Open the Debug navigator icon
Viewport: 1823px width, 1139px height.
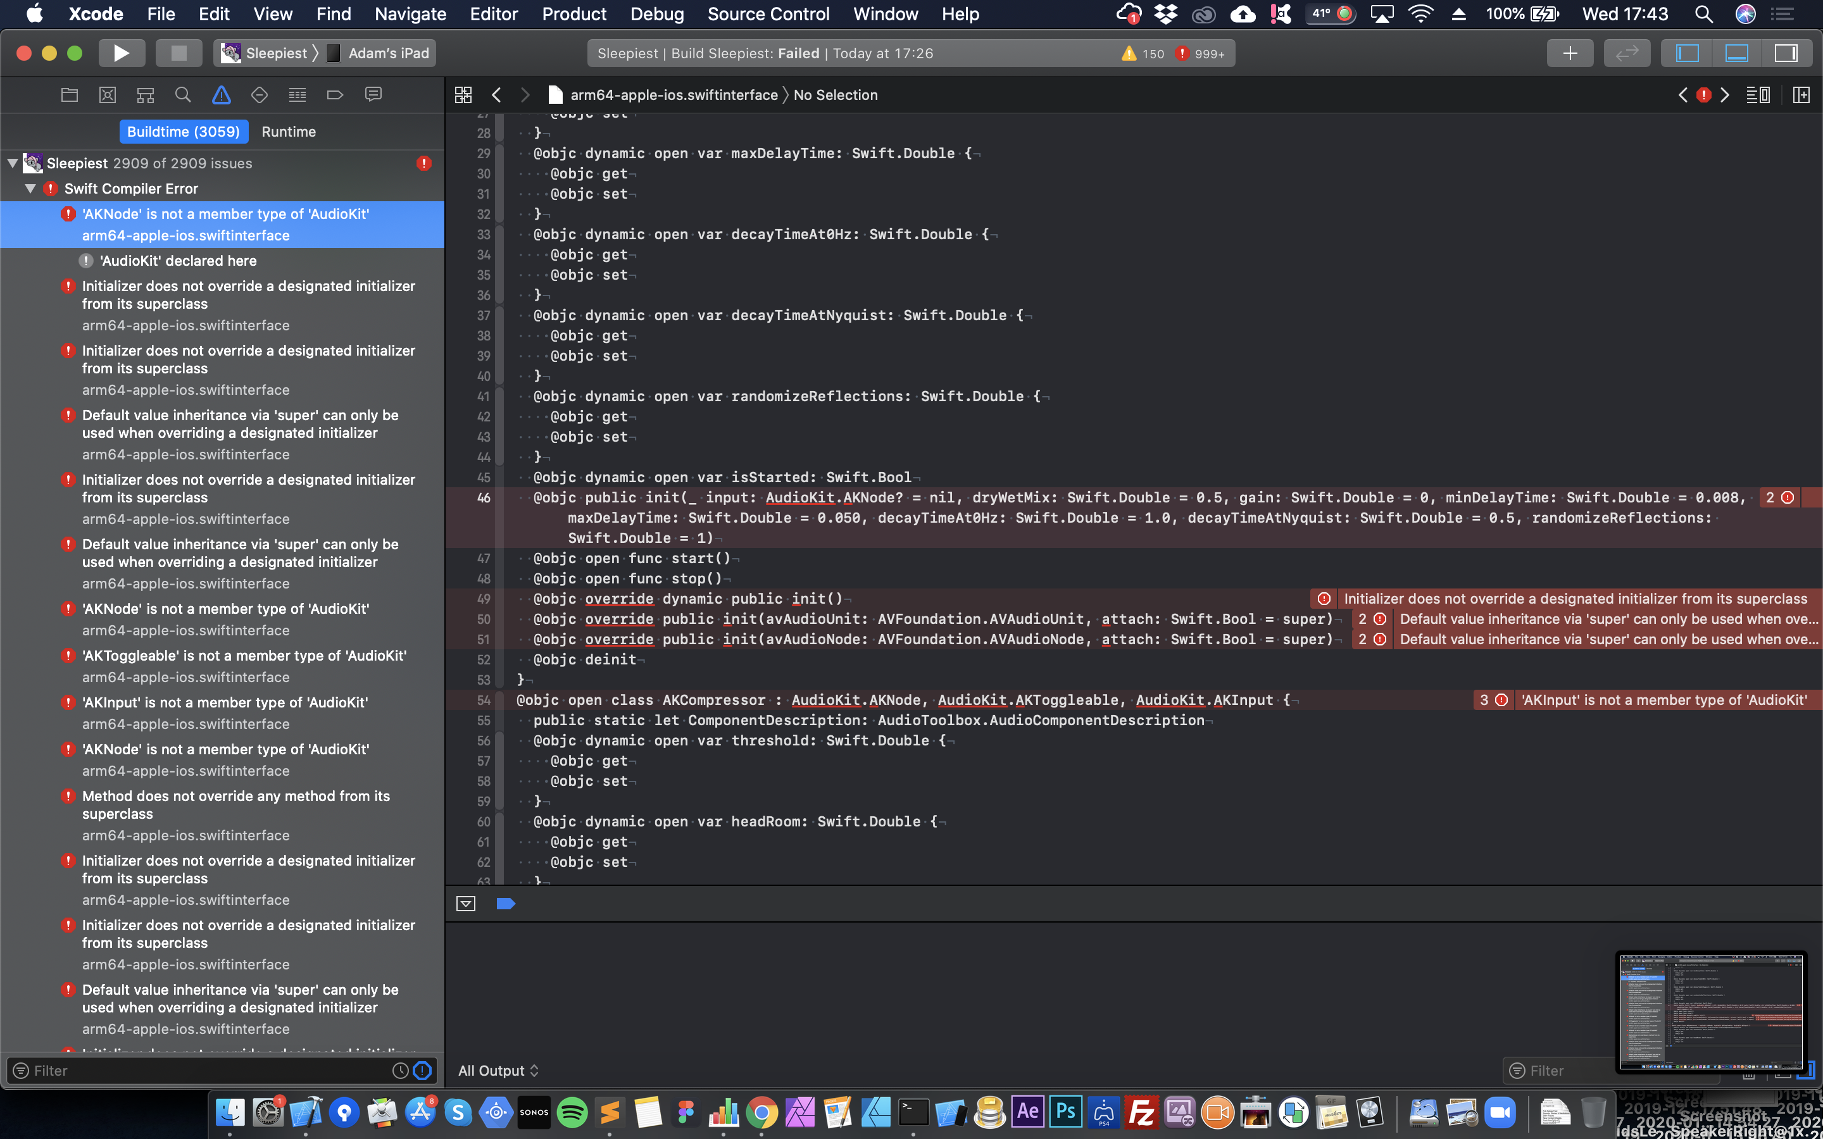298,95
